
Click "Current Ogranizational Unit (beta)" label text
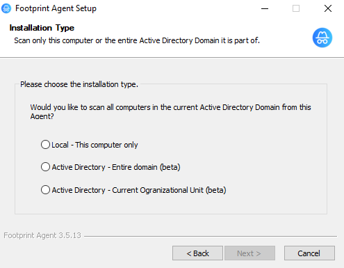coord(169,190)
